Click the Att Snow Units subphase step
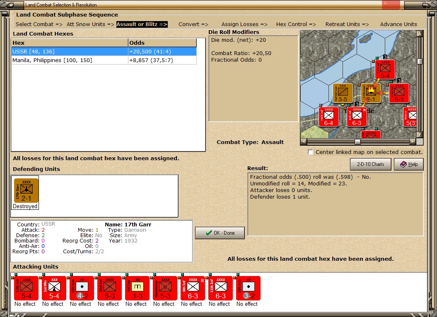 point(90,24)
